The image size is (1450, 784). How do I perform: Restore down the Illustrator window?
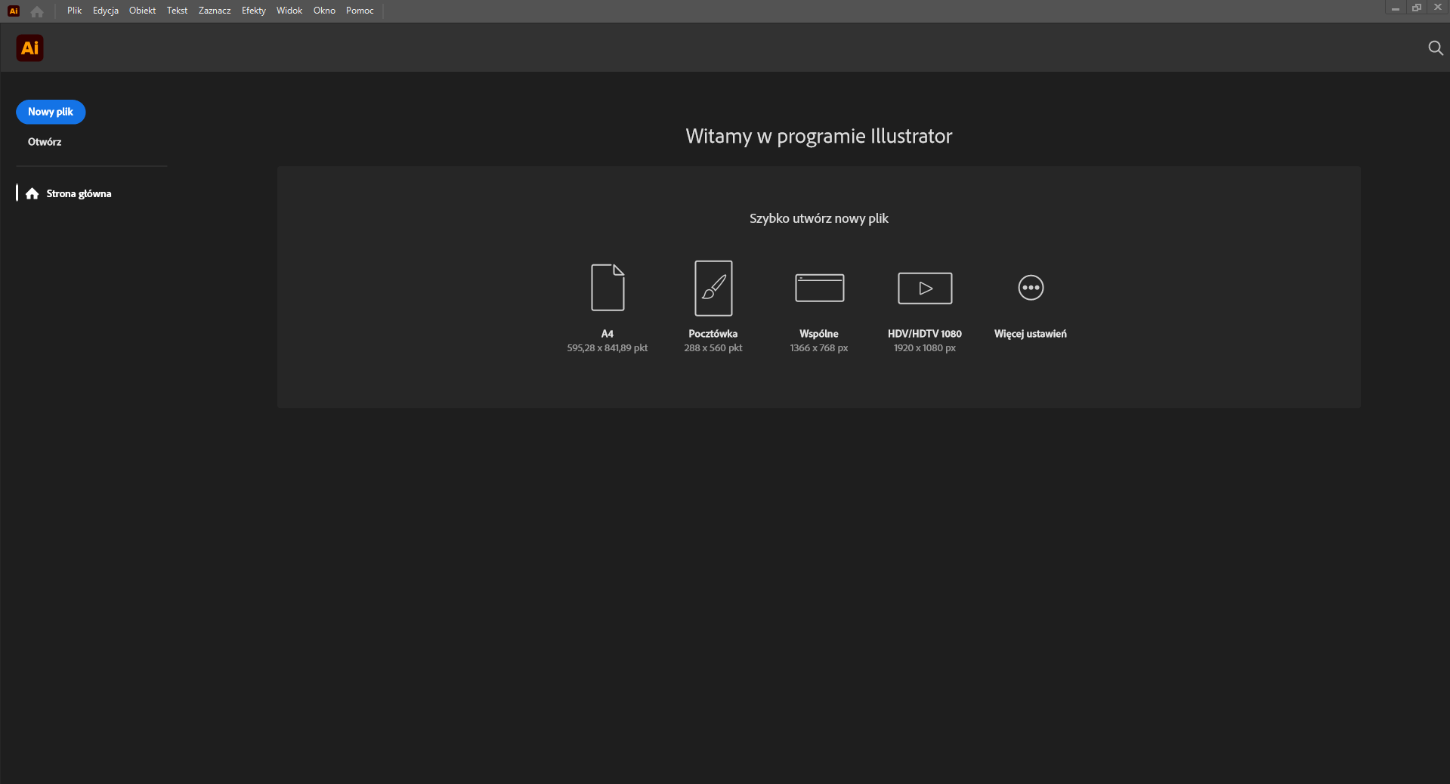[1417, 8]
